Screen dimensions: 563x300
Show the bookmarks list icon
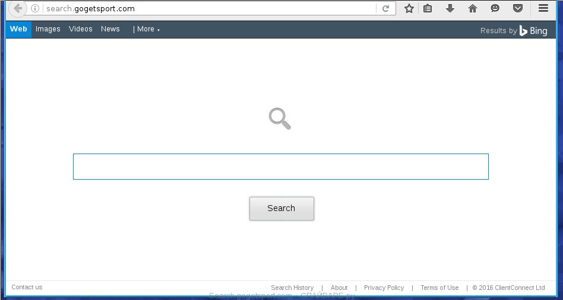point(428,8)
